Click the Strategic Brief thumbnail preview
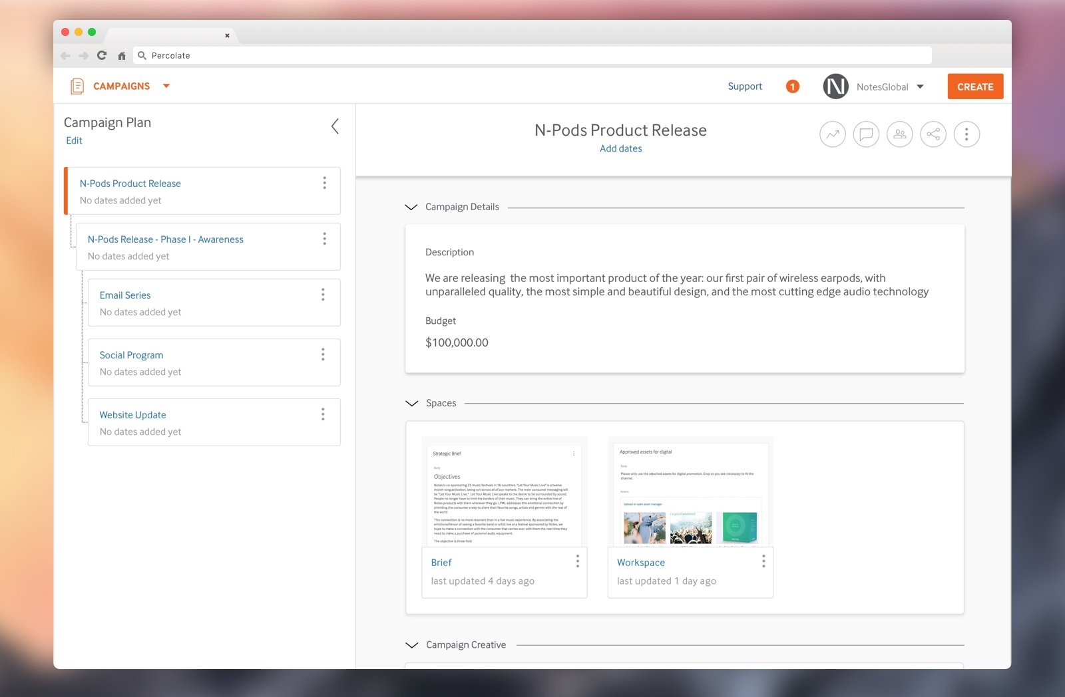 505,492
